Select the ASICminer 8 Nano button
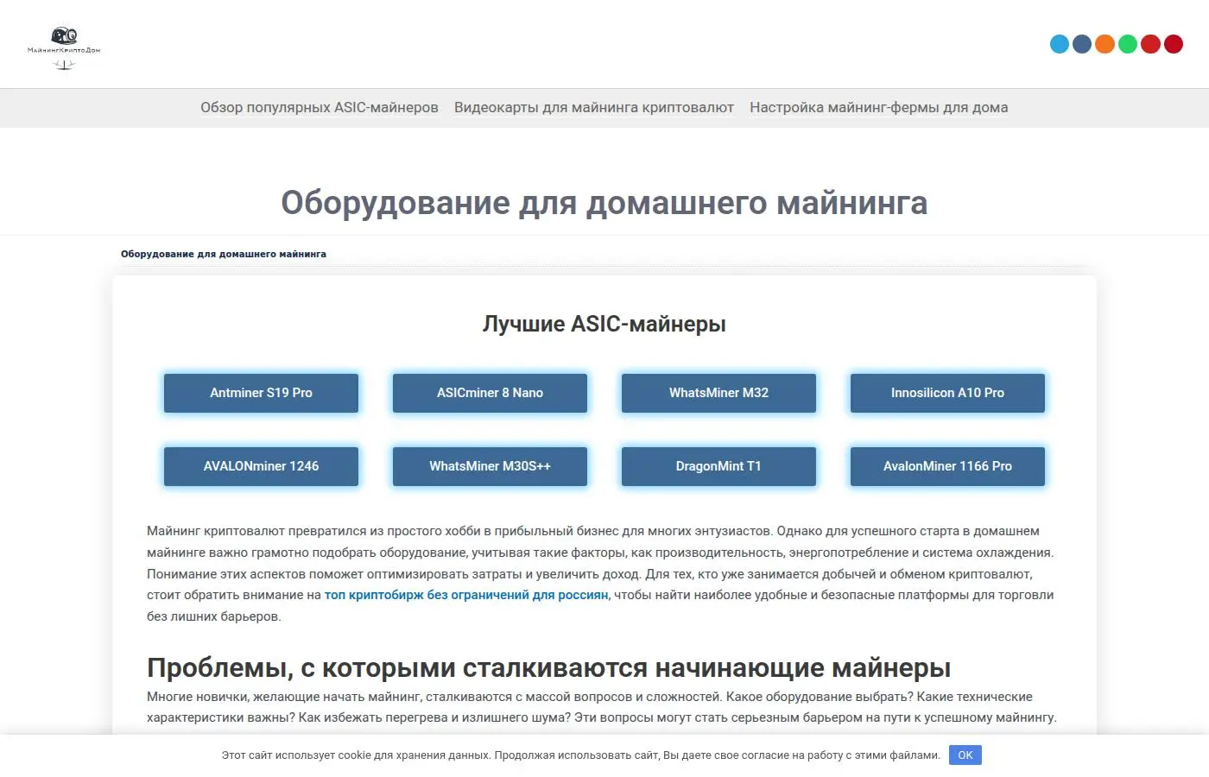 point(490,393)
